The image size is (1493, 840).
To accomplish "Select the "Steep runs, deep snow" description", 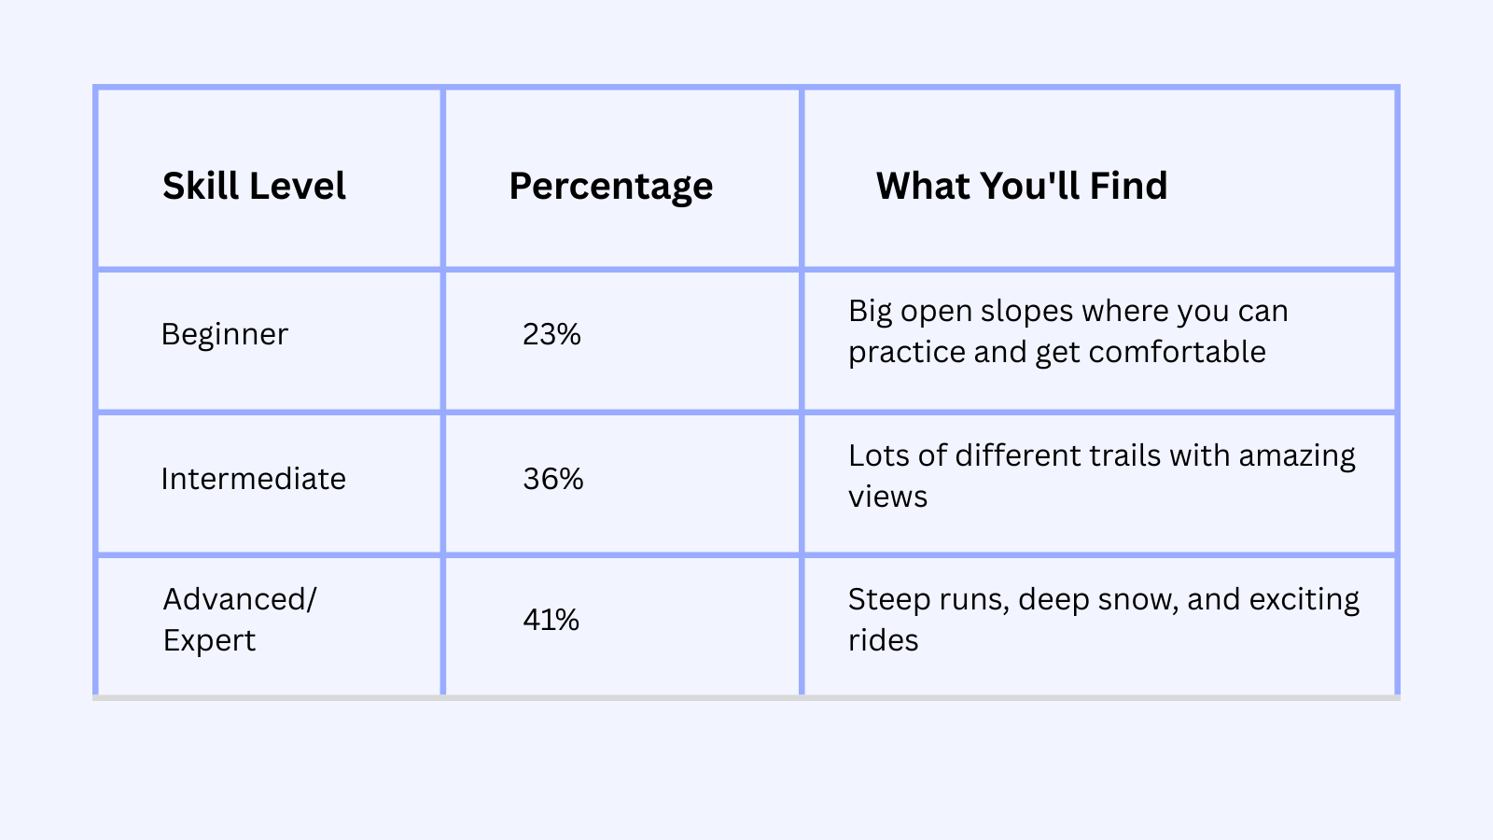I will [1103, 620].
